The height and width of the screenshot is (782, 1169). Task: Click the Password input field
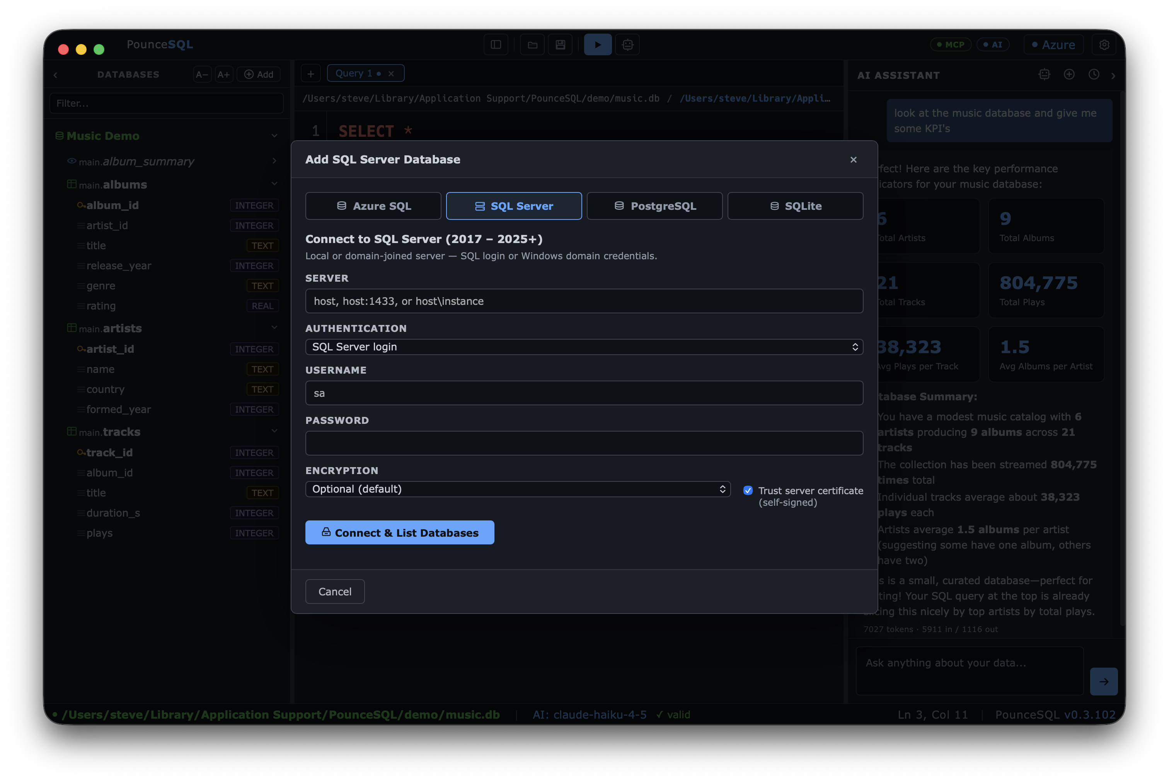584,444
